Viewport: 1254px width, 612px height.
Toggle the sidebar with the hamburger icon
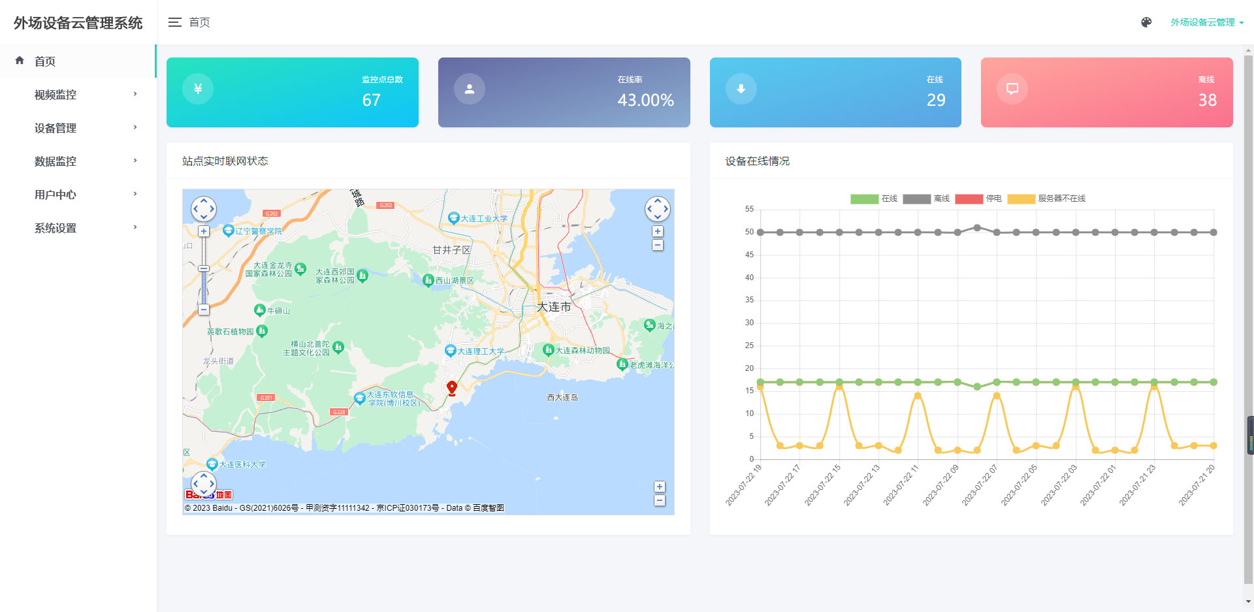[174, 22]
